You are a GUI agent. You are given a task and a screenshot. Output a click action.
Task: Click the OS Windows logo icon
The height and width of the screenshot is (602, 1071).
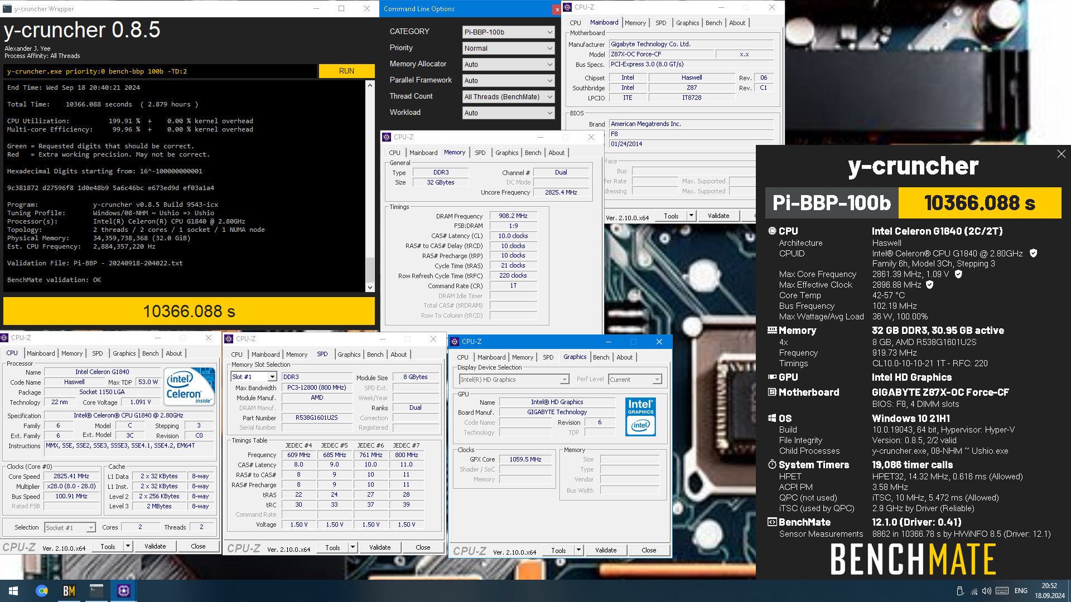pyautogui.click(x=772, y=418)
